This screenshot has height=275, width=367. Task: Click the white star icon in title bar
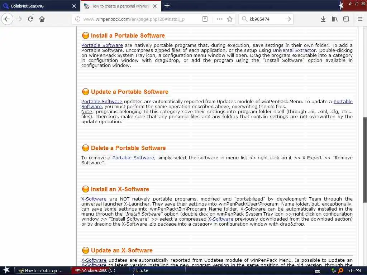point(341,5)
